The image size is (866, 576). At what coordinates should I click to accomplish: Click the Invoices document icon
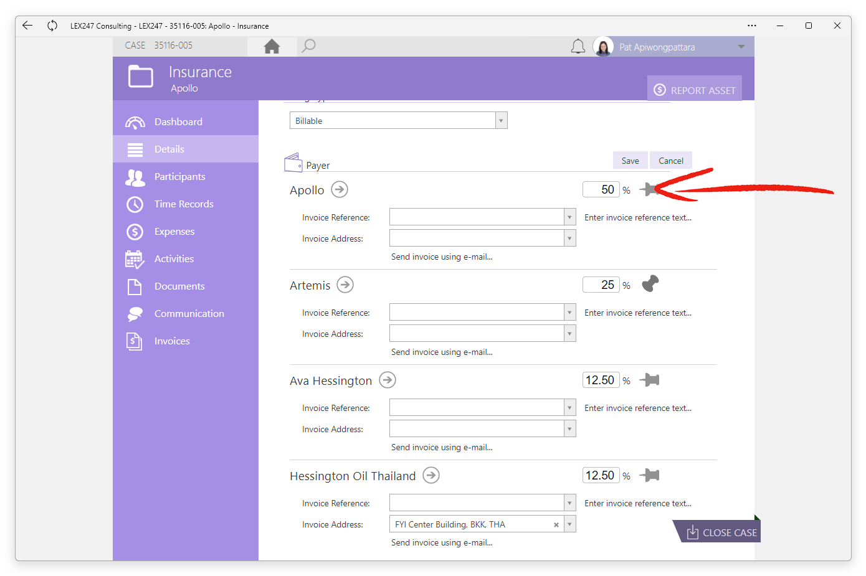135,341
